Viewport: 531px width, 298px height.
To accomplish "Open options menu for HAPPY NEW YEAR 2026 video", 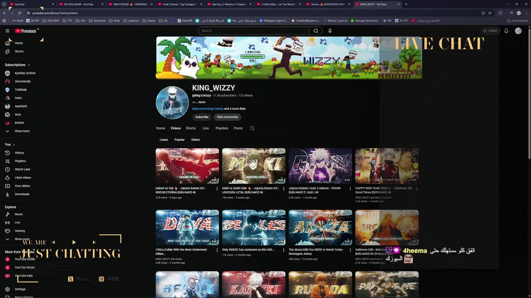I will click(x=417, y=189).
